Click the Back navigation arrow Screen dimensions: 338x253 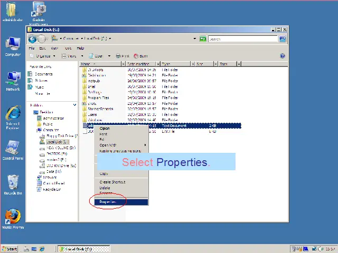pos(33,39)
